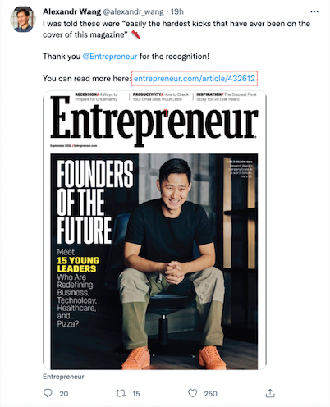Open the @Entrepreneur mention

110,57
